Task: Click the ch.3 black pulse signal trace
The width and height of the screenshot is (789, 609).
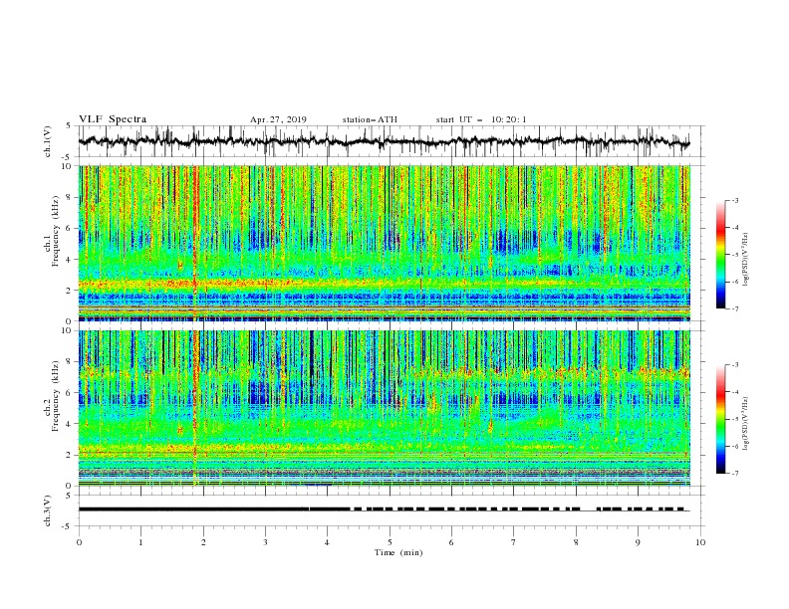Action: coord(384,509)
